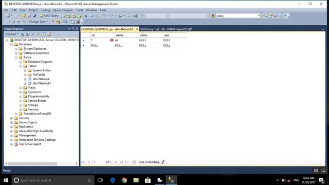
Task: Select SQL Server Agent node
Action: (30, 144)
